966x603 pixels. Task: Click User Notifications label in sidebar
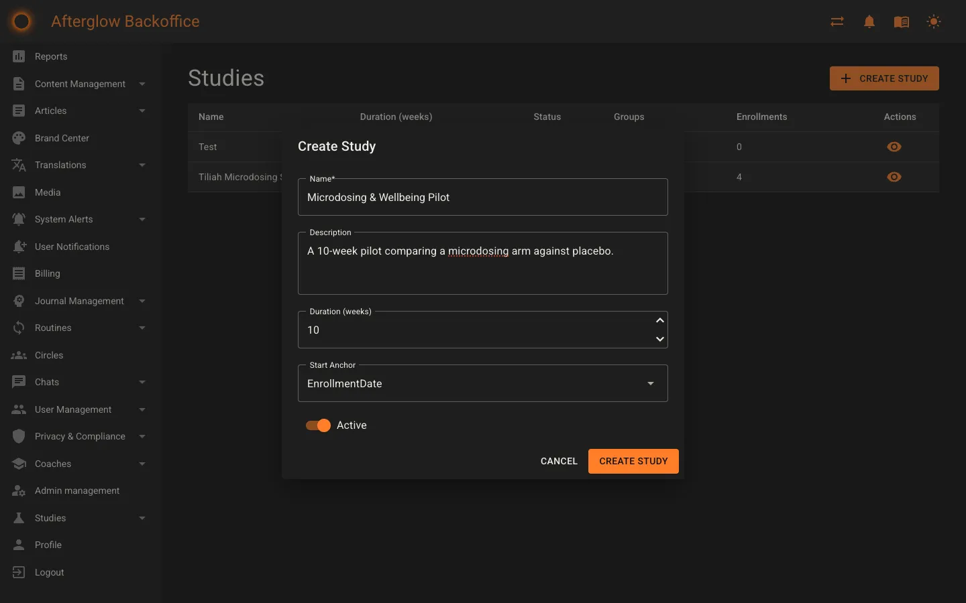point(72,247)
